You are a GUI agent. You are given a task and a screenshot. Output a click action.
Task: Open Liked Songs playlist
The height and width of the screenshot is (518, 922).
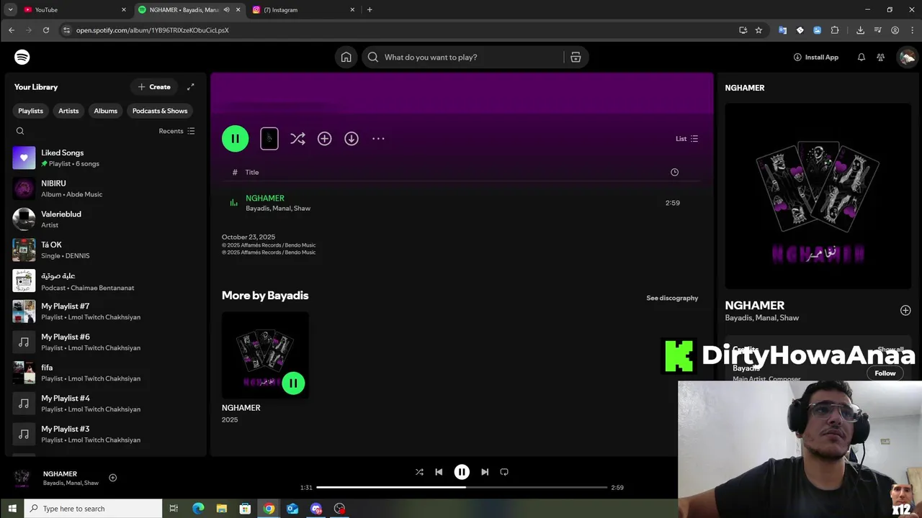(104, 158)
